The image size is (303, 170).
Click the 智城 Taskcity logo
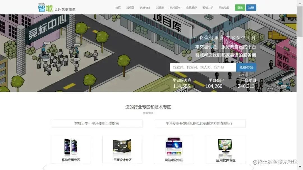click(45, 8)
